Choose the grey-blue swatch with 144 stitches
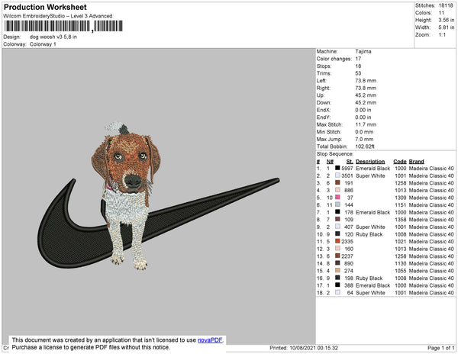Image resolution: width=458 pixels, height=354 pixels. click(x=337, y=204)
